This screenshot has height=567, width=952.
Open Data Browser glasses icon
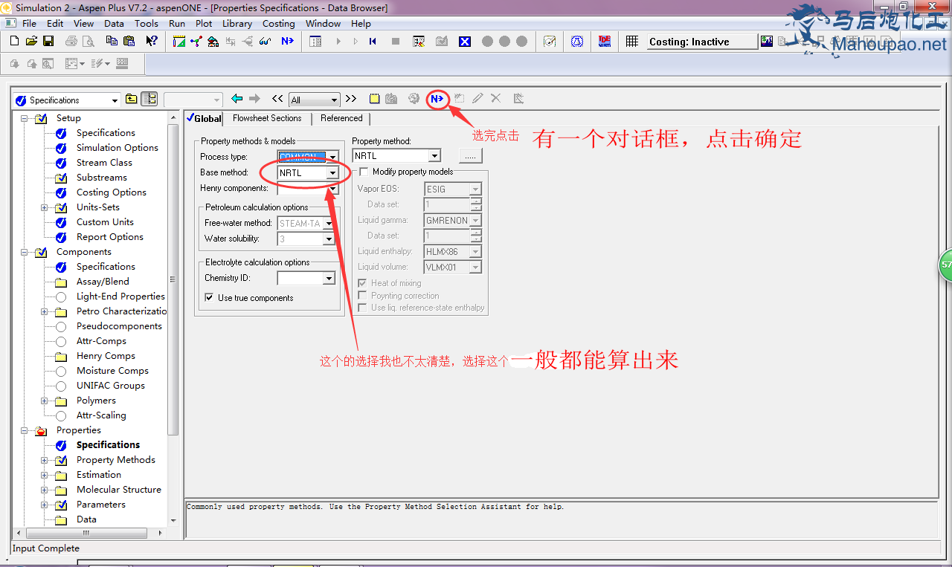tap(266, 42)
